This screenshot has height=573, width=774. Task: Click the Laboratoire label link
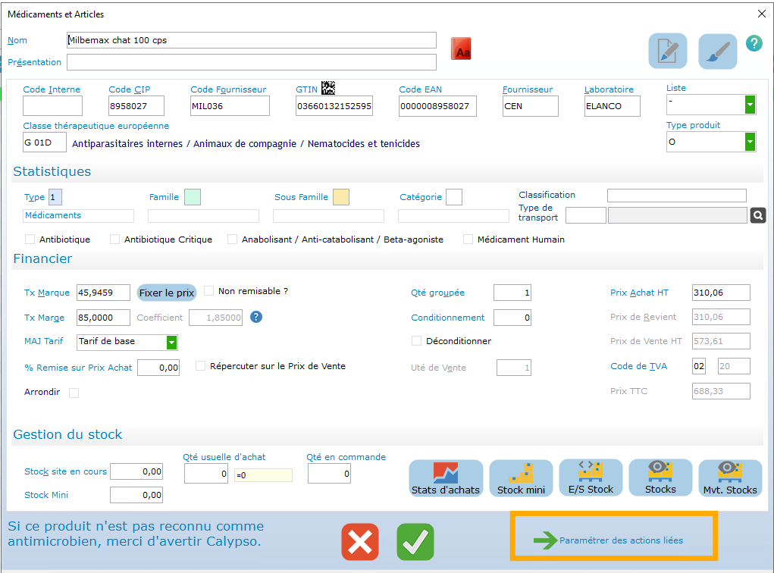609,89
